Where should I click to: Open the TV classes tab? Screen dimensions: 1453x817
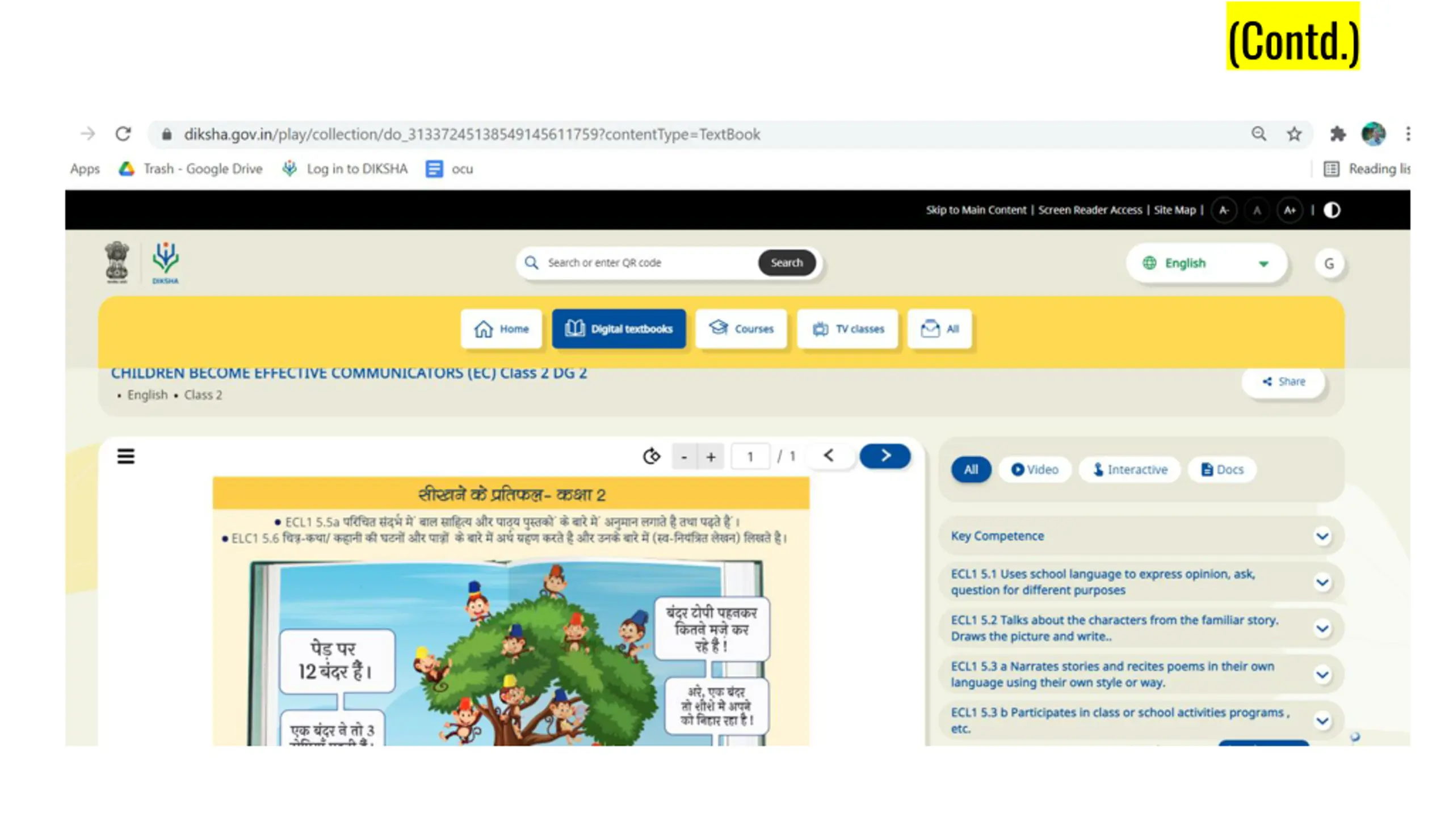(x=847, y=329)
